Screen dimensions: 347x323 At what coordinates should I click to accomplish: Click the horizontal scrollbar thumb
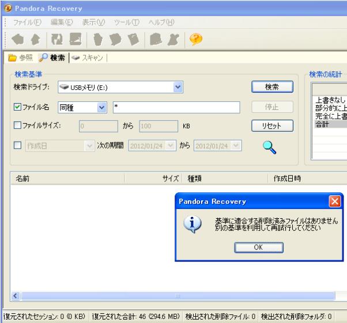point(178,296)
